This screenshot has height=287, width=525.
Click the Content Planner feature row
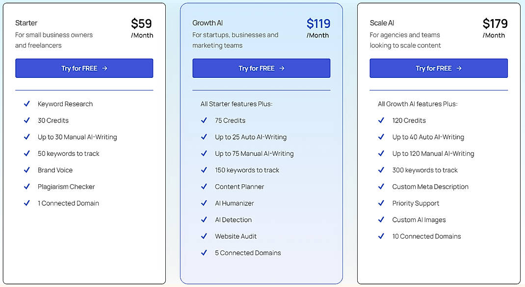pos(239,187)
